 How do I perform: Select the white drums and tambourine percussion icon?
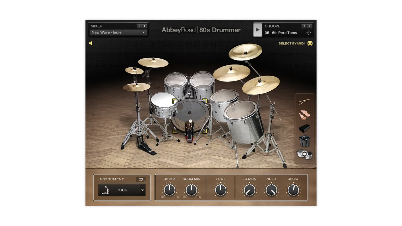coord(304,154)
